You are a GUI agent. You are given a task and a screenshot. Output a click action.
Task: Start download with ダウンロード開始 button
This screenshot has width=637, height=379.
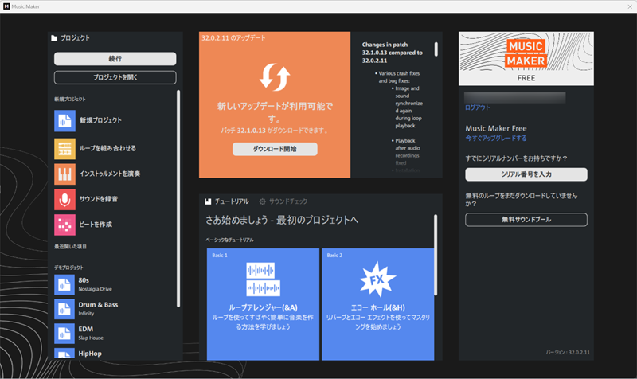click(x=275, y=149)
